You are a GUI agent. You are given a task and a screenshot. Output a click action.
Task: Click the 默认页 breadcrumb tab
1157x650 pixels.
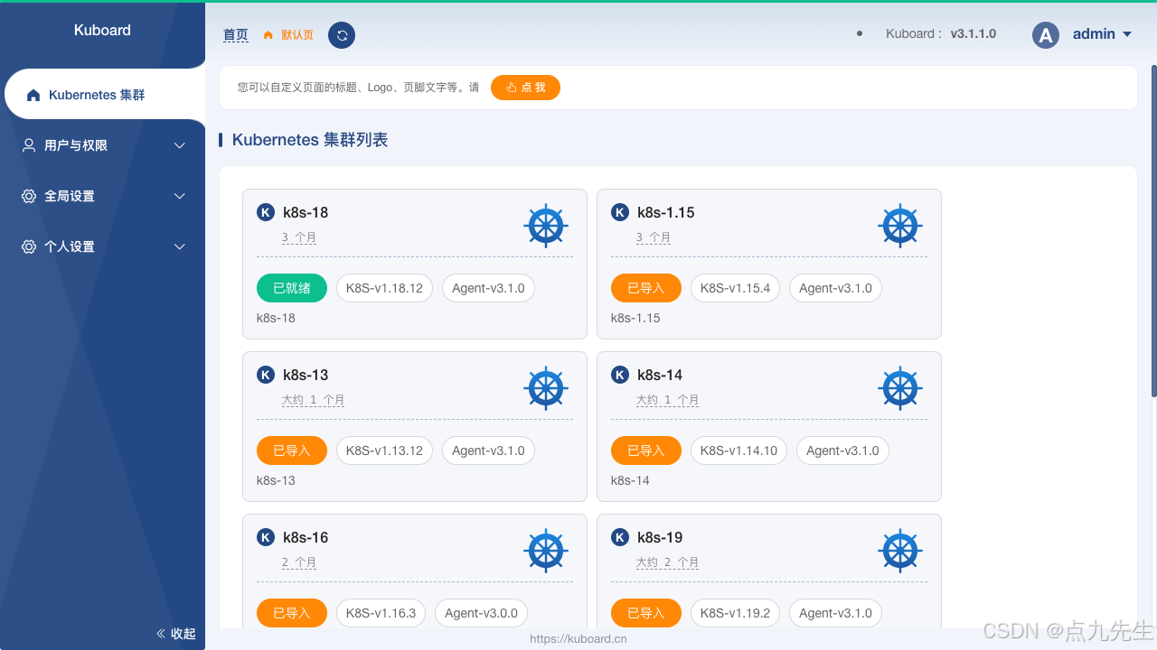[x=288, y=35]
